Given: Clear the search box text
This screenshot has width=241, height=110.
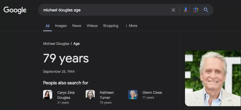Looking at the screenshot, I should click(173, 10).
